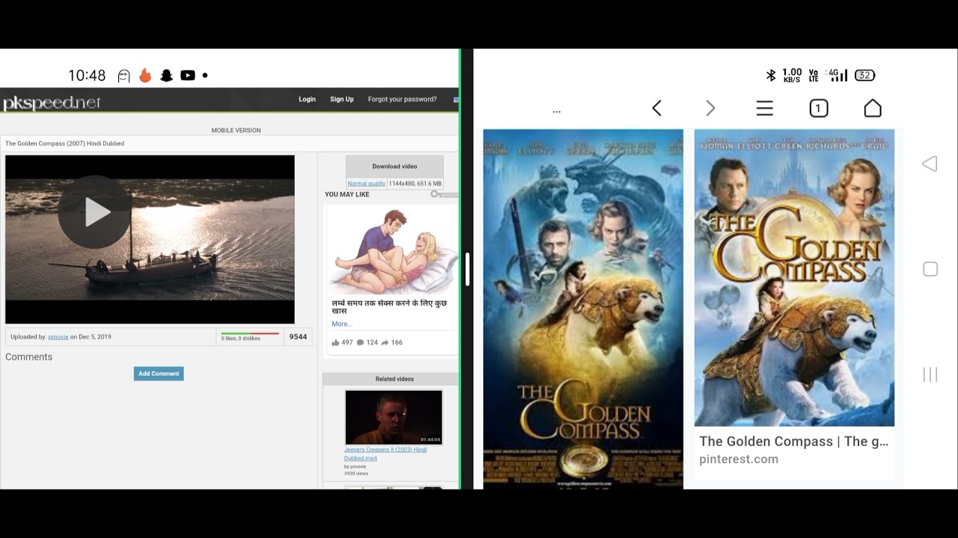958x538 pixels.
Task: Tap the Bluetooth status icon
Action: (770, 75)
